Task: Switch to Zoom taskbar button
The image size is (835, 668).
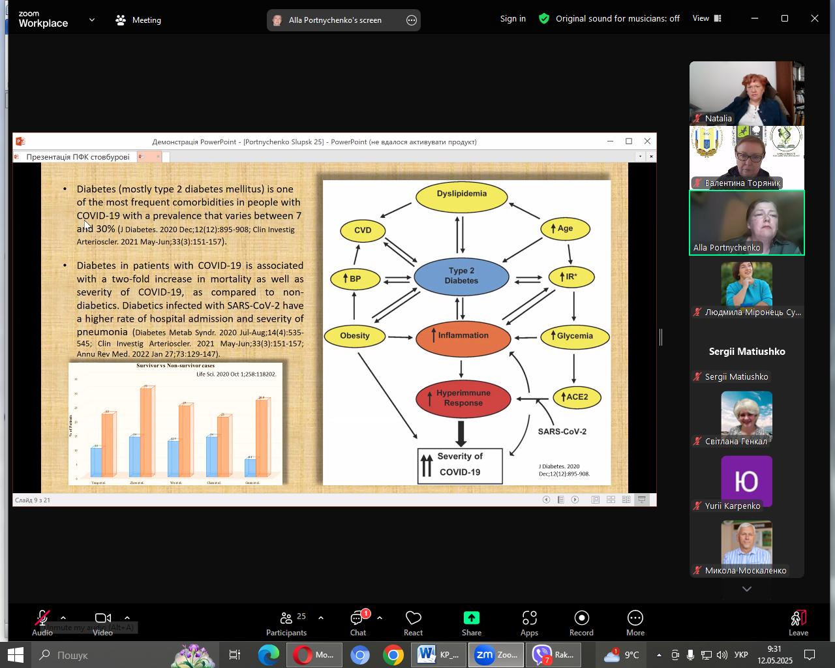Action: click(x=496, y=655)
